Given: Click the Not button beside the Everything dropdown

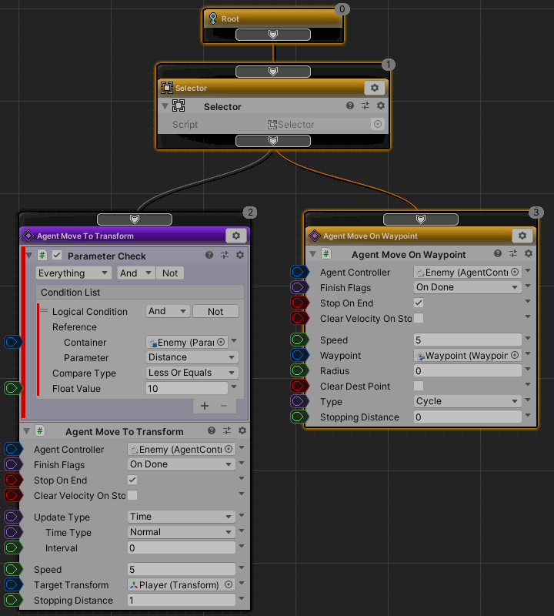Looking at the screenshot, I should [x=170, y=273].
